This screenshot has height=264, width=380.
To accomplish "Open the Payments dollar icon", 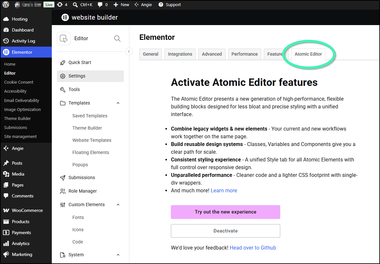I will [6, 232].
